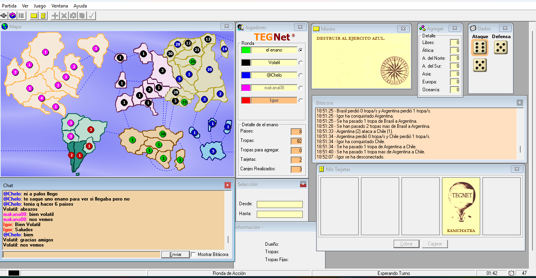The height and width of the screenshot is (278, 536).
Task: Click the army with 38 troops in Africa
Action: coord(162,134)
